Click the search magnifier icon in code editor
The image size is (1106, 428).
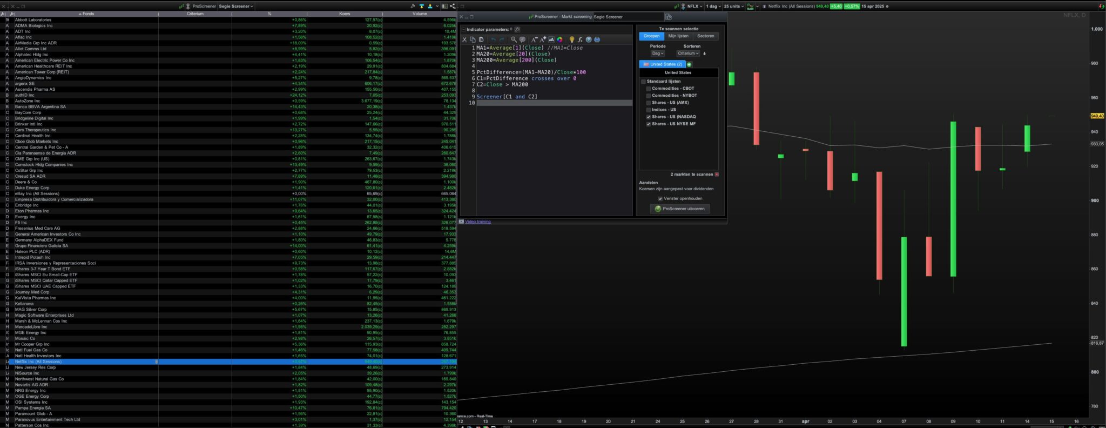point(514,39)
